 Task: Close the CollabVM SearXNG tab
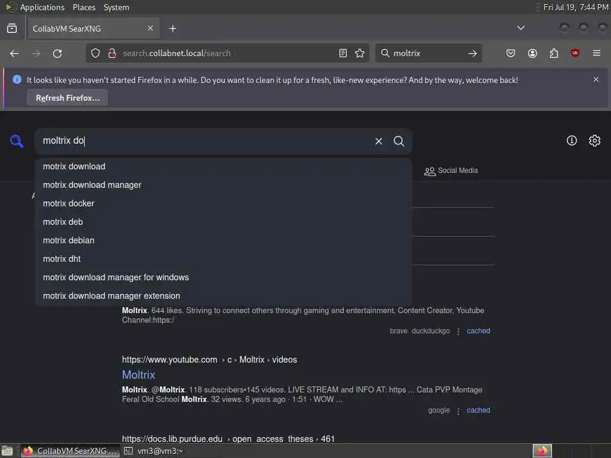coord(150,28)
